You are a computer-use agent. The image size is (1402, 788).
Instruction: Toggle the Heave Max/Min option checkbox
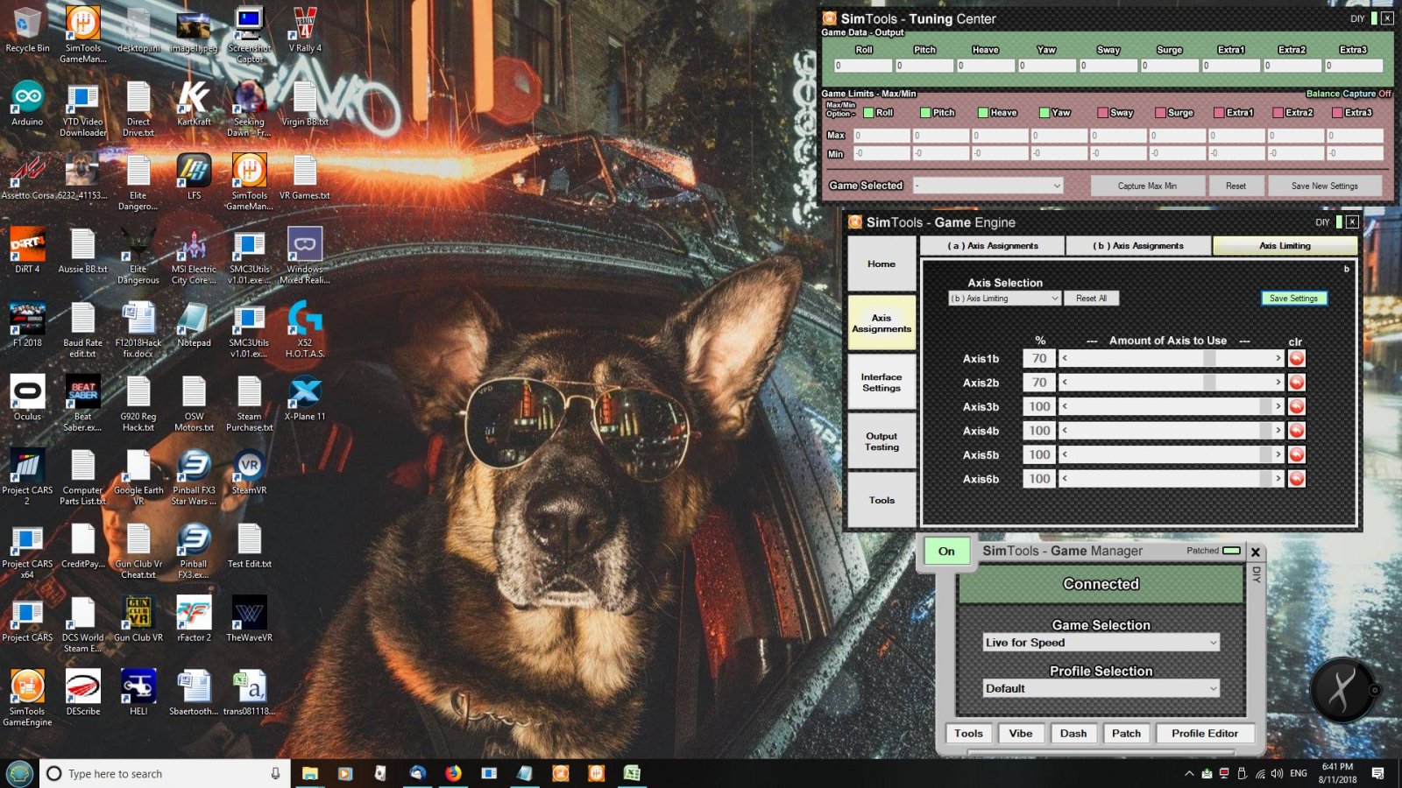click(983, 112)
